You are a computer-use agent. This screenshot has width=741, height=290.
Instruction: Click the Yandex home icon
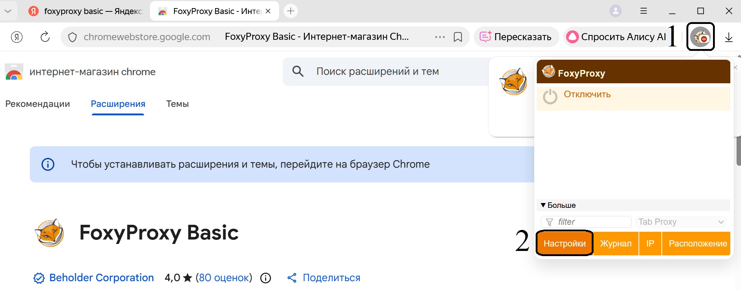[x=17, y=37]
